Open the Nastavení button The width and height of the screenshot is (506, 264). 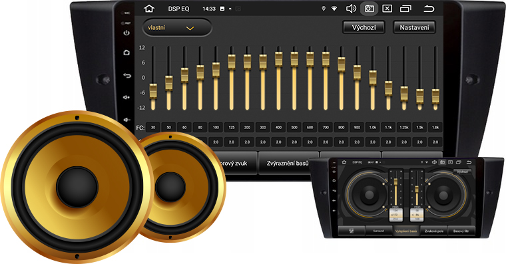point(414,27)
